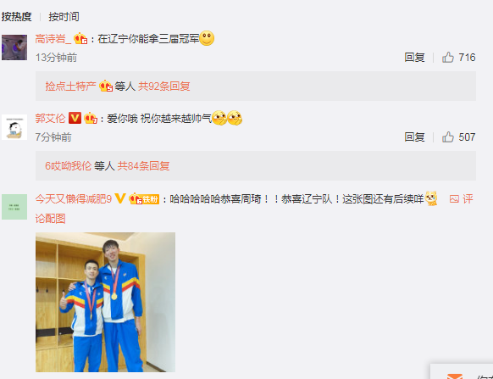Expand the 共92条回复 reply thread

point(164,86)
